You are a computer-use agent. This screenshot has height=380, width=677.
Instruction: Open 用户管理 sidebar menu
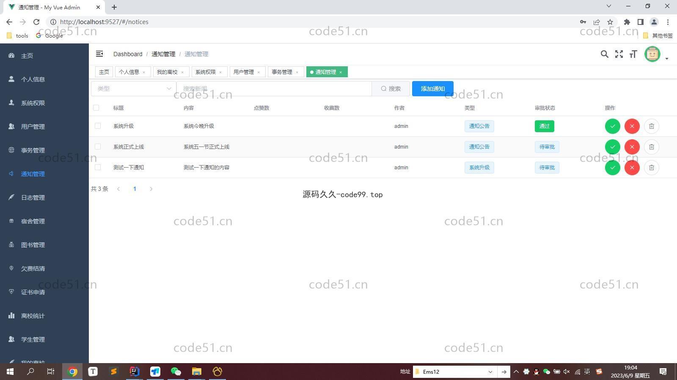pyautogui.click(x=44, y=127)
